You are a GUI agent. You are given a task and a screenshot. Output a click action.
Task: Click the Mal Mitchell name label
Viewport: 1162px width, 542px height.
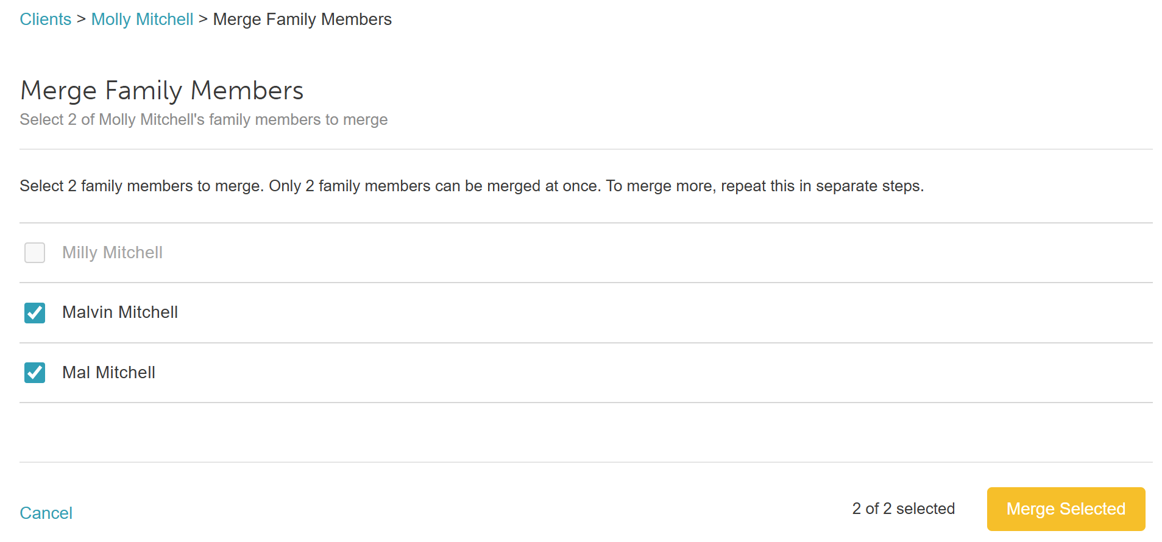pyautogui.click(x=108, y=373)
